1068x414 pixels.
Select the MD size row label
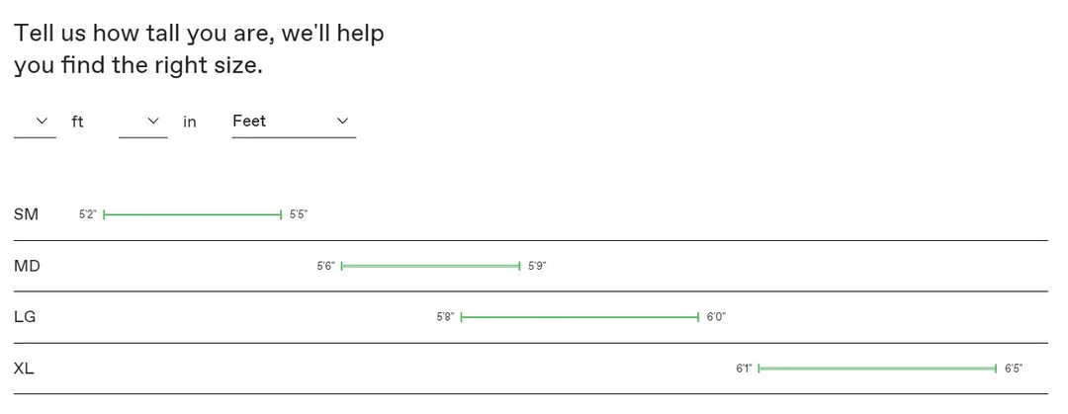coord(27,266)
